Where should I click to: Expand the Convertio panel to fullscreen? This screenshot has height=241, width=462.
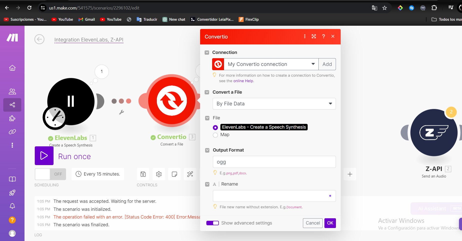coord(314,36)
